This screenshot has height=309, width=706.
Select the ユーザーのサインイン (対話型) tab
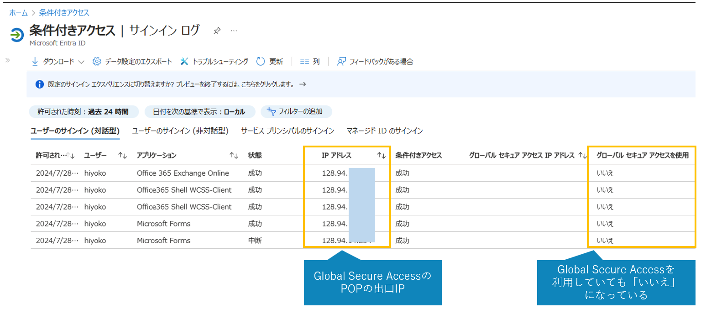point(75,131)
